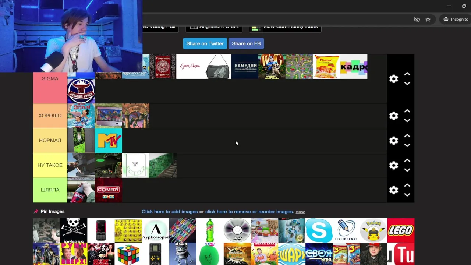The image size is (471, 265).
Task: Open View Community Rank button
Action: point(285,28)
